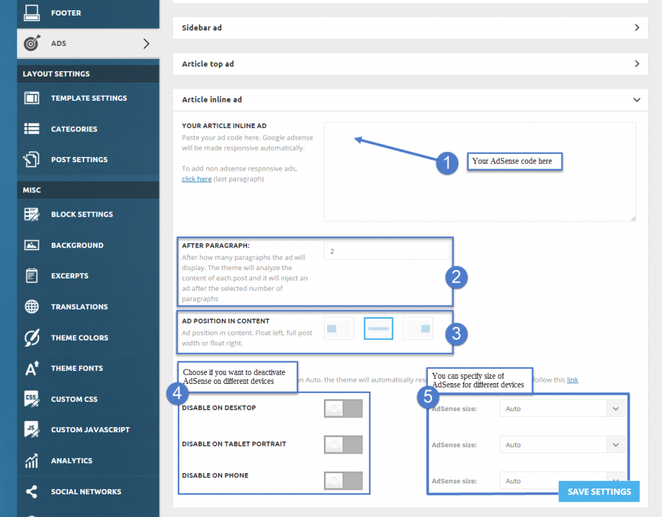Click the Social Networks share icon
Viewport: 662px width, 517px height.
pos(32,492)
